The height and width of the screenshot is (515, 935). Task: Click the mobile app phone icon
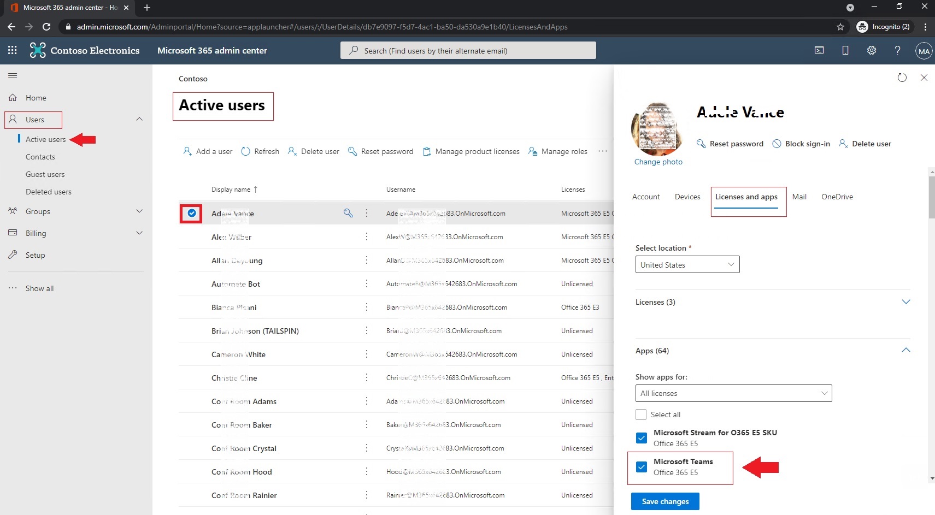(845, 50)
